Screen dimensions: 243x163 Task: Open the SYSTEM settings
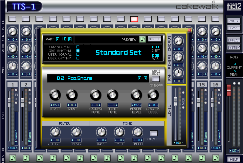tap(234, 47)
